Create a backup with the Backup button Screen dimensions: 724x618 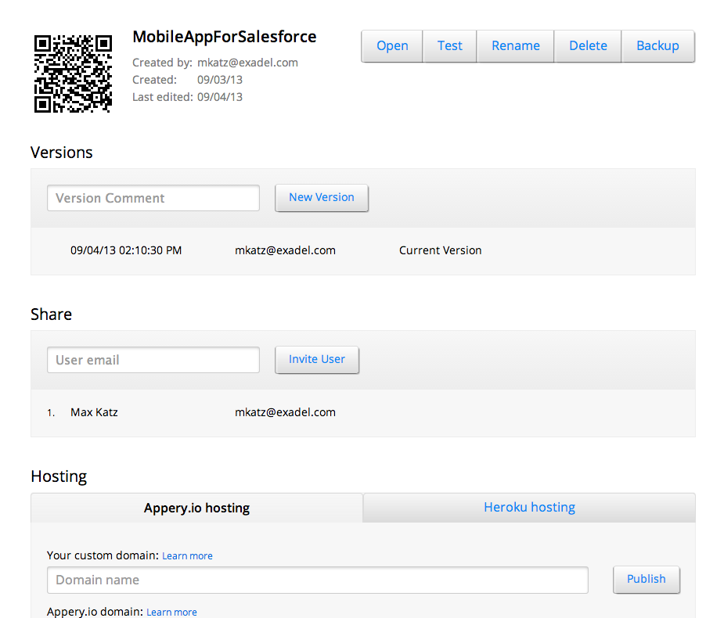[658, 46]
